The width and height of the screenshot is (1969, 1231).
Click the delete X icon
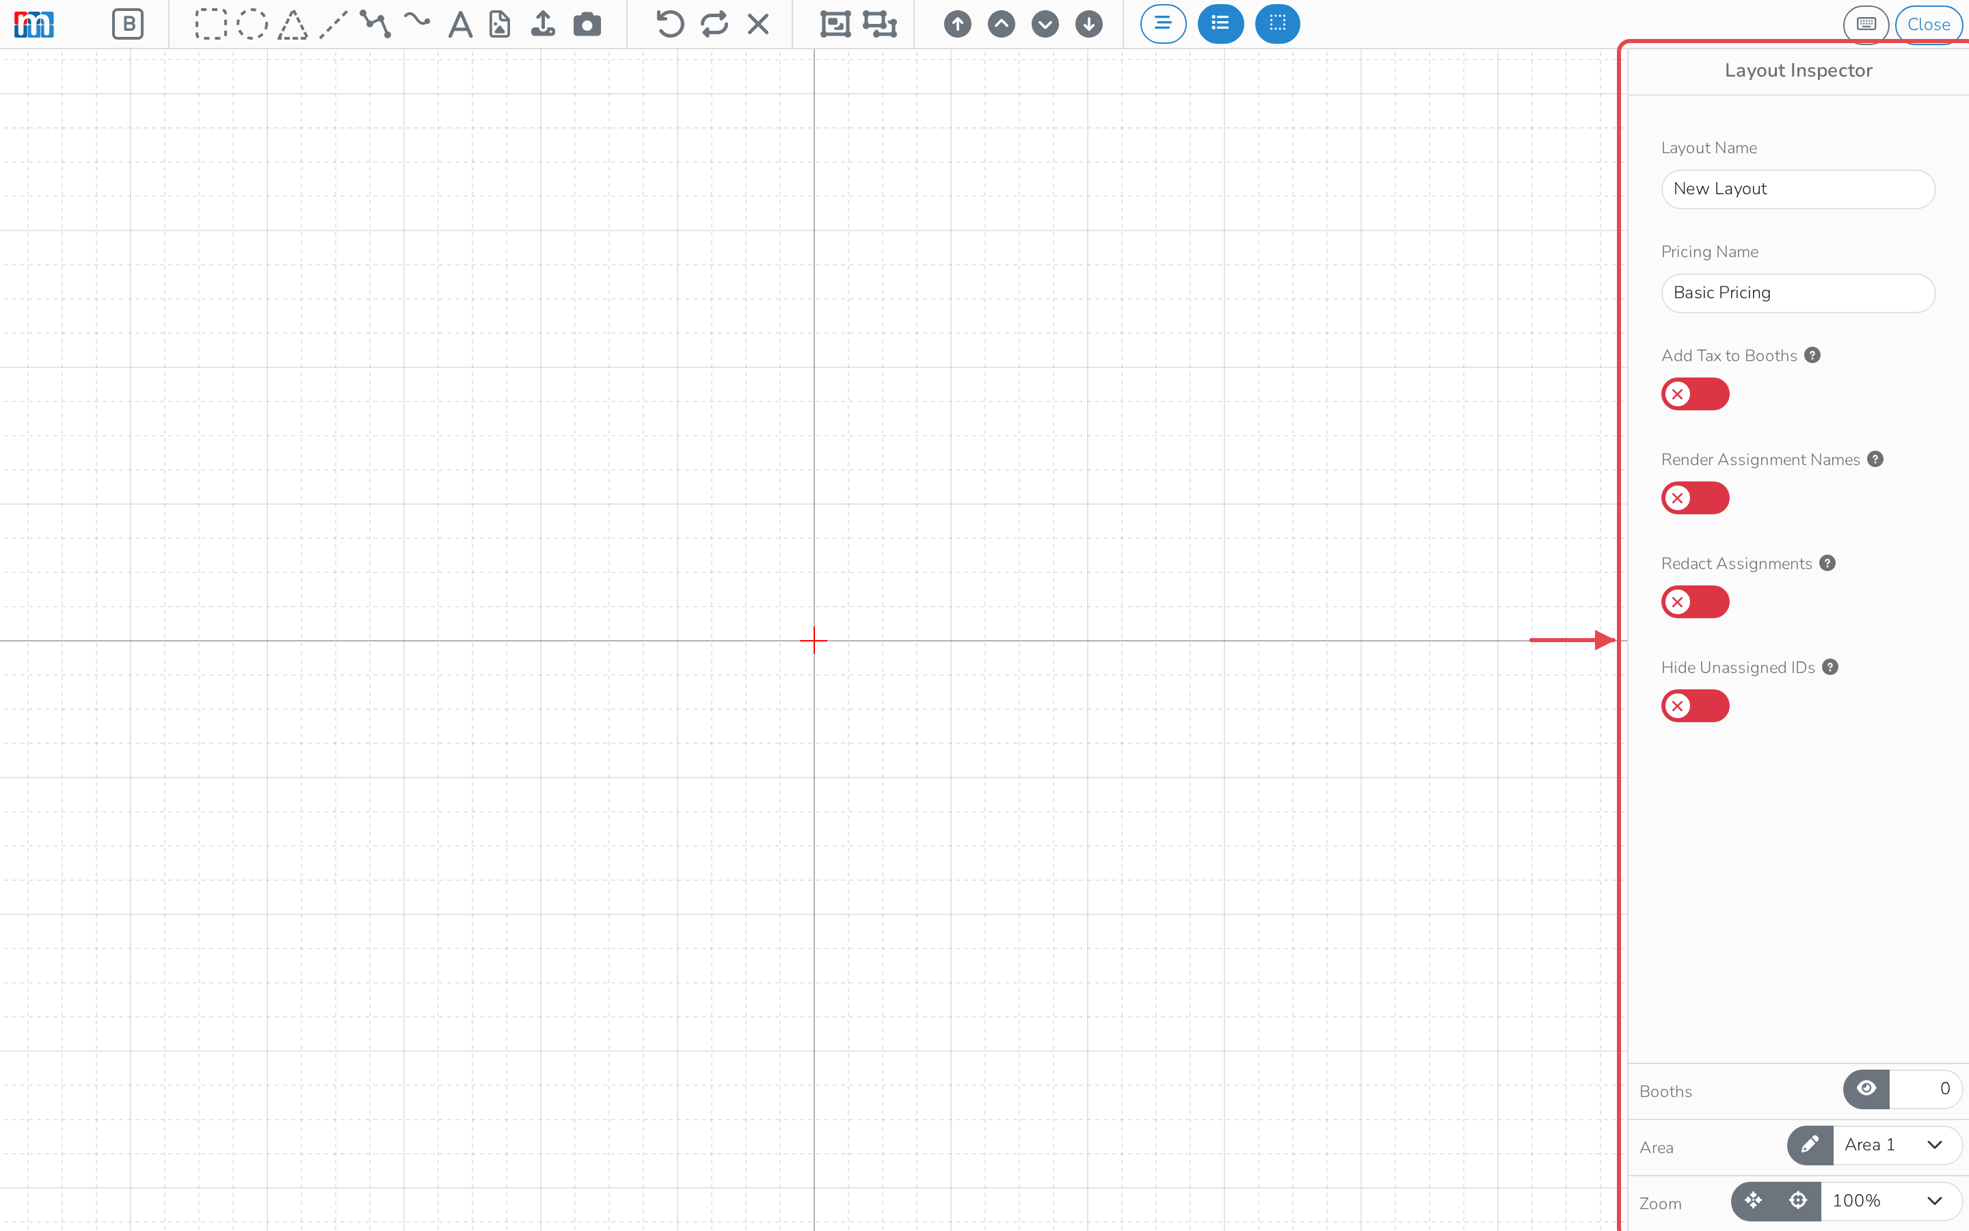point(758,25)
